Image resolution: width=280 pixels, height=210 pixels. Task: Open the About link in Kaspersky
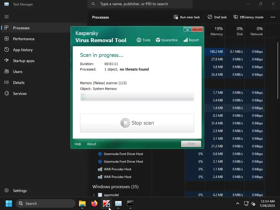point(92,144)
